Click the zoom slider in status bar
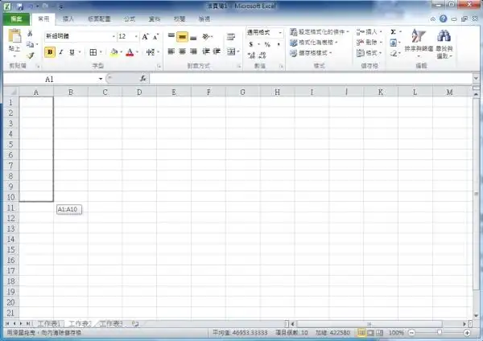This screenshot has height=341, width=483. 440,332
